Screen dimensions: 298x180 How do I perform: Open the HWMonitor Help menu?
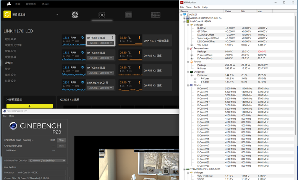(205, 7)
